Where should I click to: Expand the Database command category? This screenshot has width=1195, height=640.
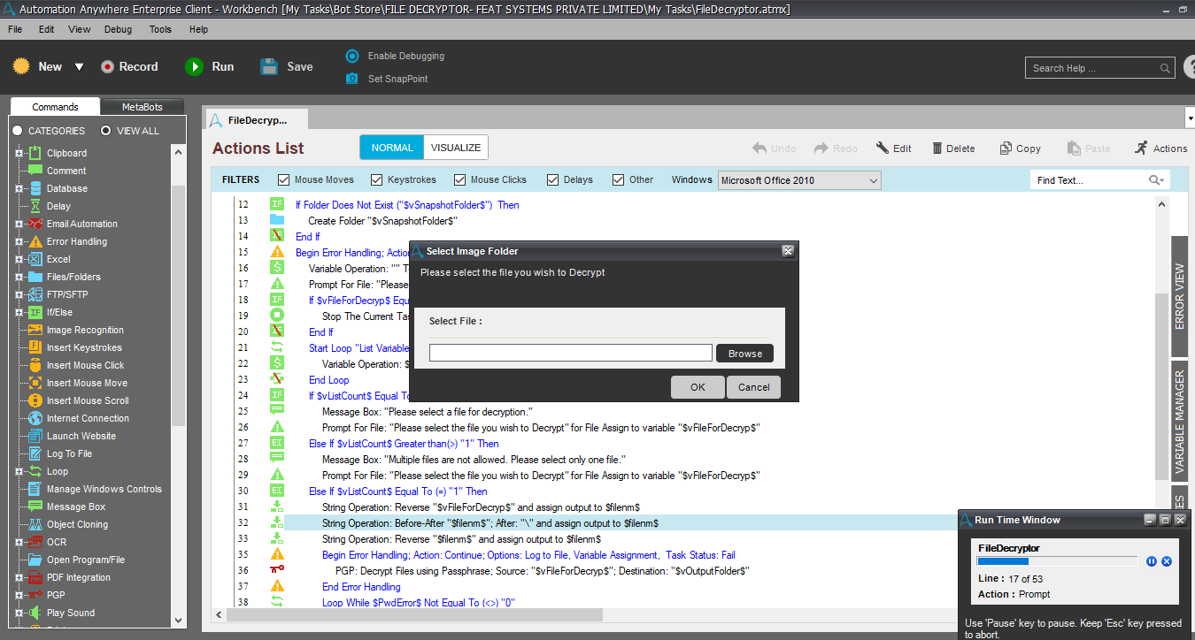click(x=19, y=188)
